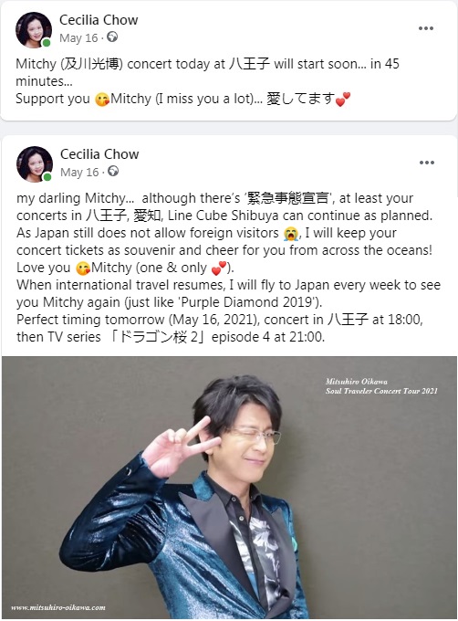Click the Soul Traveler Concert Tour 2021 caption
This screenshot has width=458, height=621.
point(381,391)
